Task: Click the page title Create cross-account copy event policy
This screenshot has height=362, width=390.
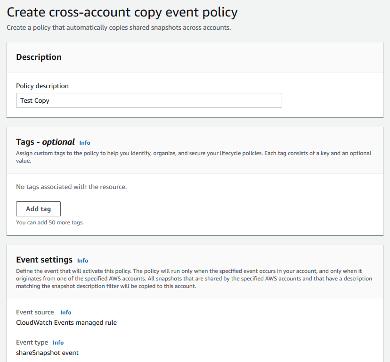Action: [122, 12]
